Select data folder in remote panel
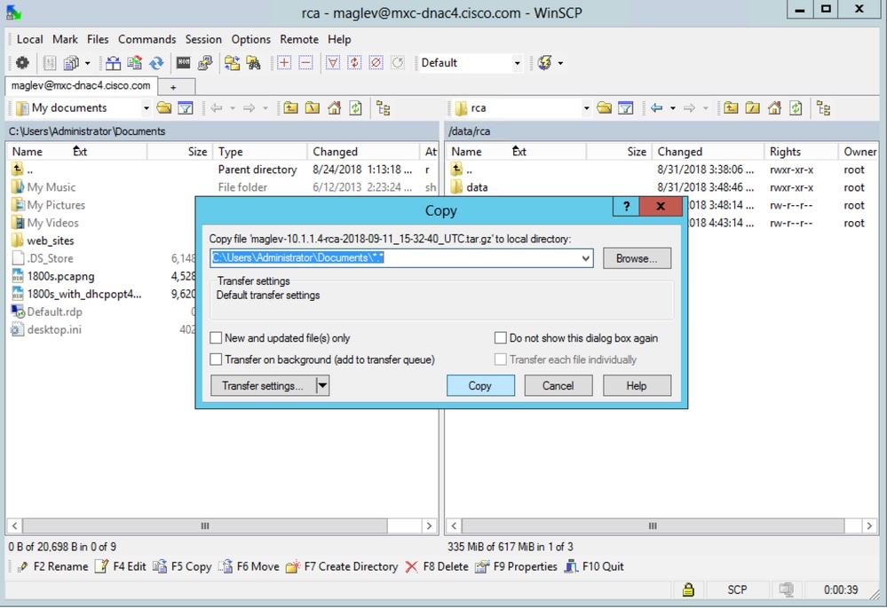The width and height of the screenshot is (887, 608). coord(477,187)
